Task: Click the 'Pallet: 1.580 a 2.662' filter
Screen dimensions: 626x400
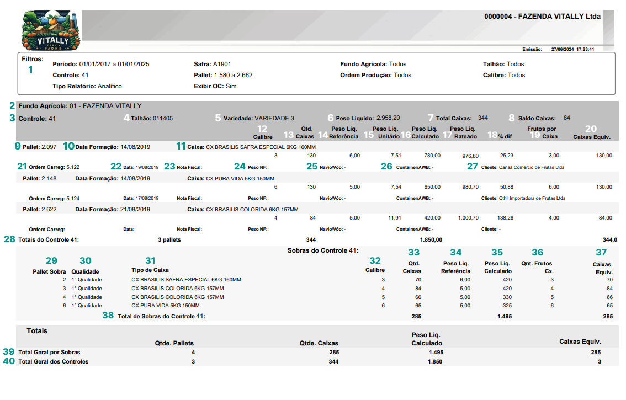Action: point(223,75)
